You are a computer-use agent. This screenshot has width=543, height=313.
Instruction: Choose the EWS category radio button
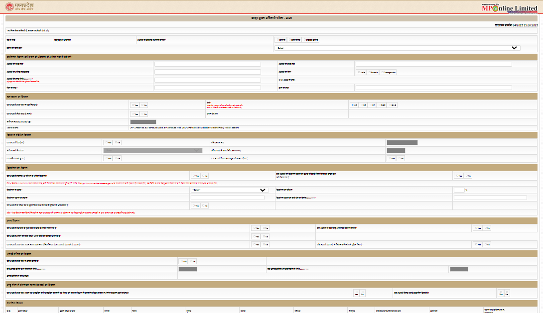point(390,105)
